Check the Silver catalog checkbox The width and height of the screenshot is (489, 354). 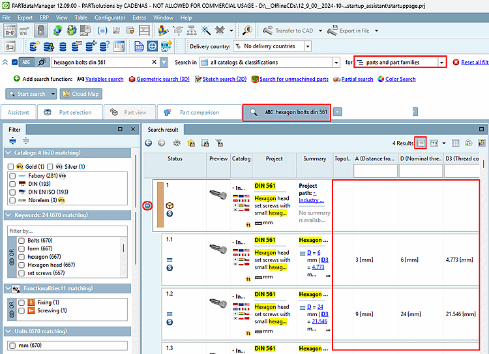click(50, 166)
